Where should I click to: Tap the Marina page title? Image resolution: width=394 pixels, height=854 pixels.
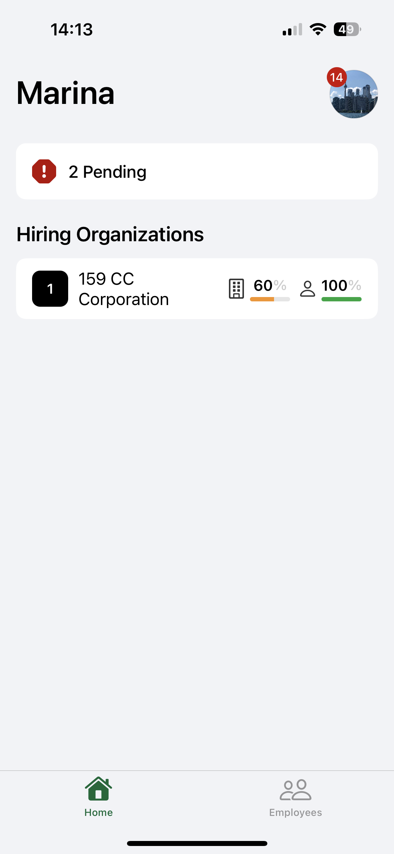coord(65,93)
